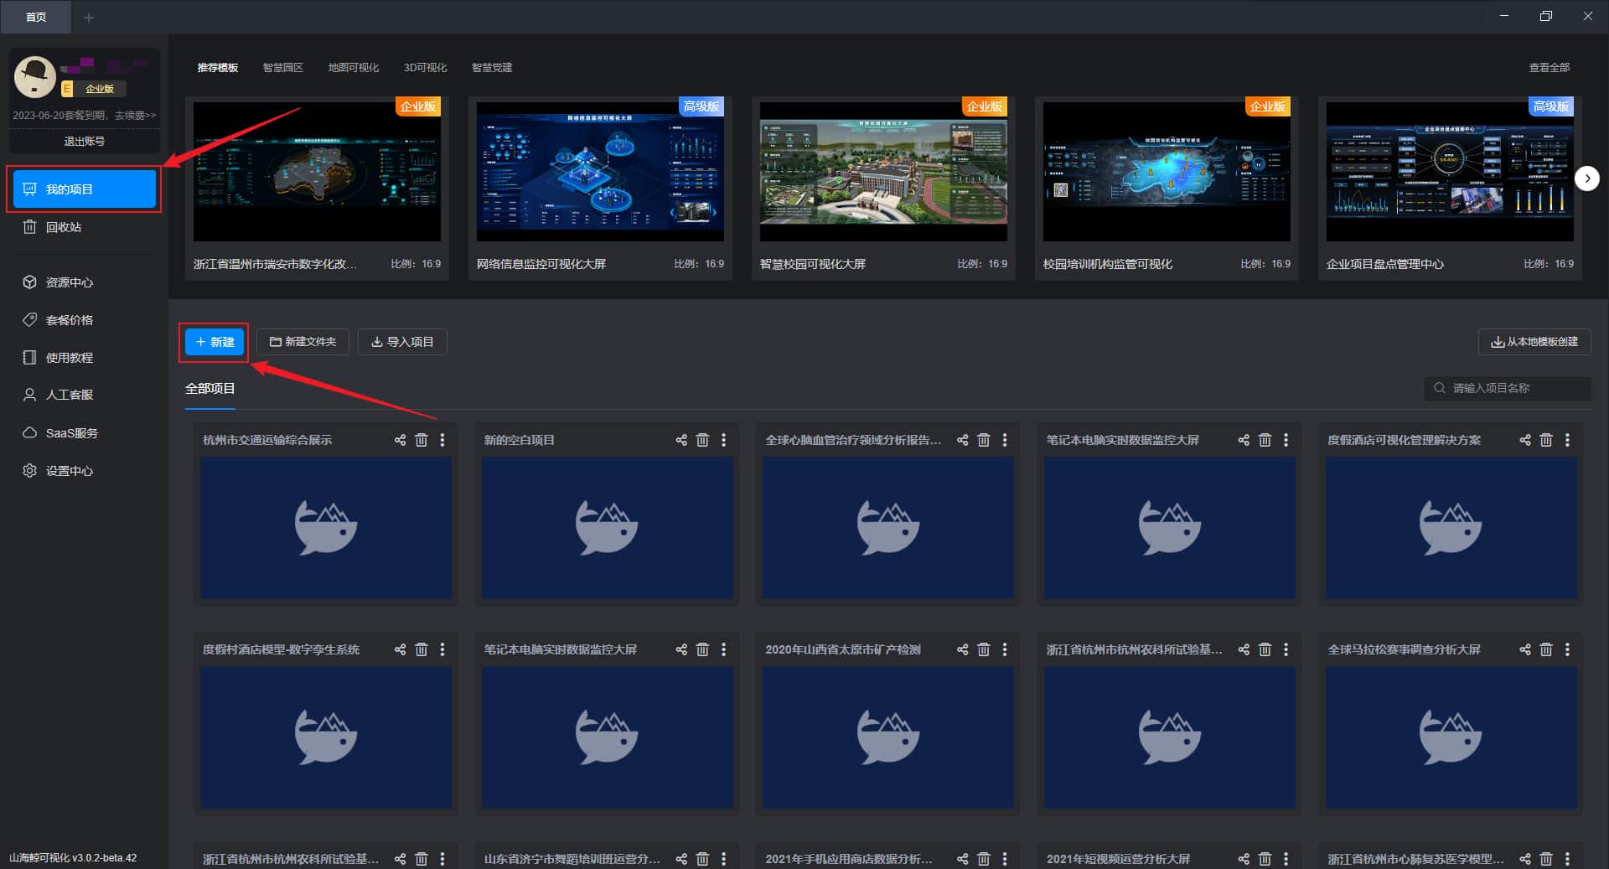Delete the 度假酒店可视化管理解决方案 project

tap(1546, 440)
